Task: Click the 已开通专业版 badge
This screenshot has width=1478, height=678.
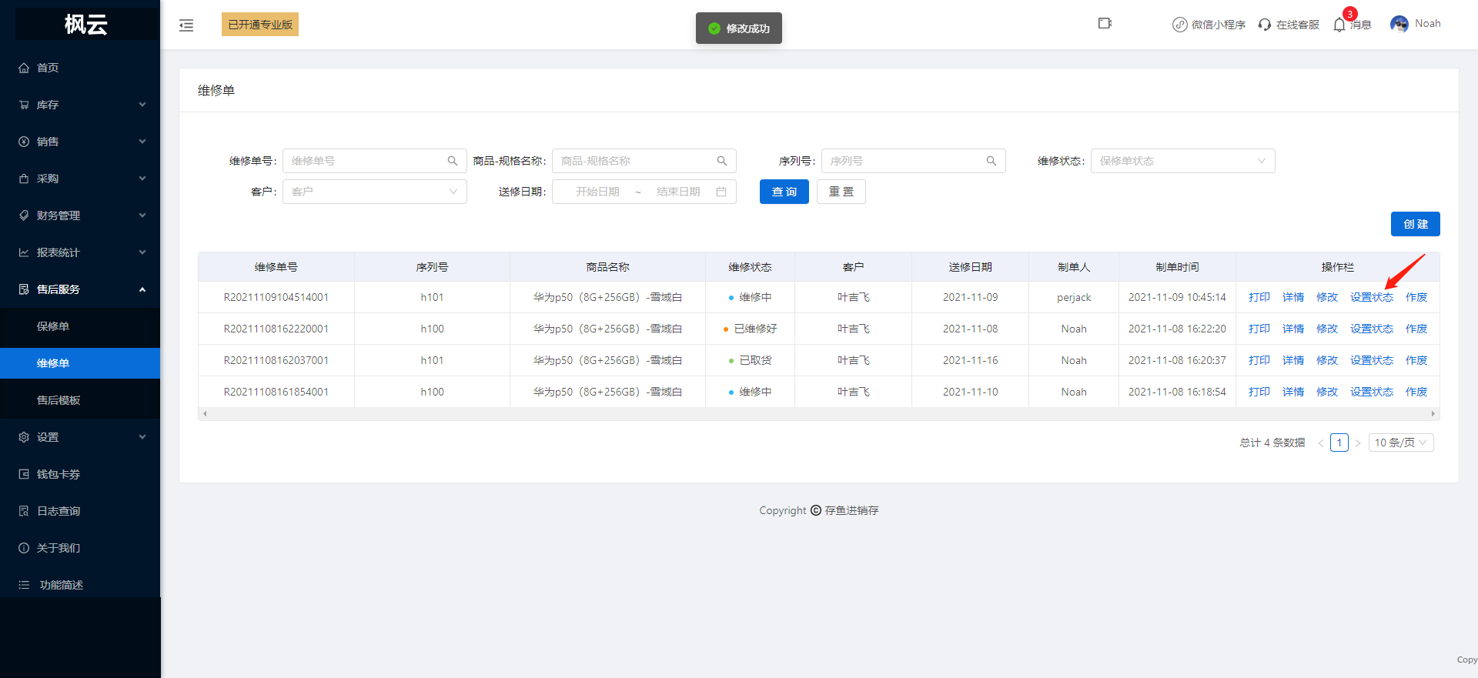Action: click(x=260, y=25)
